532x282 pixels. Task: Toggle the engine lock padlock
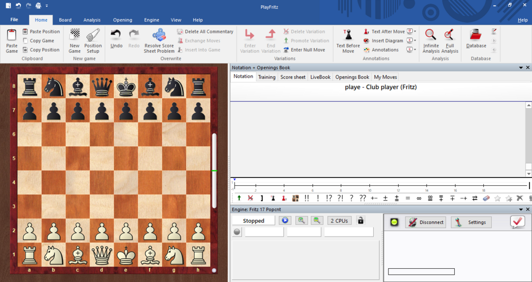point(360,220)
